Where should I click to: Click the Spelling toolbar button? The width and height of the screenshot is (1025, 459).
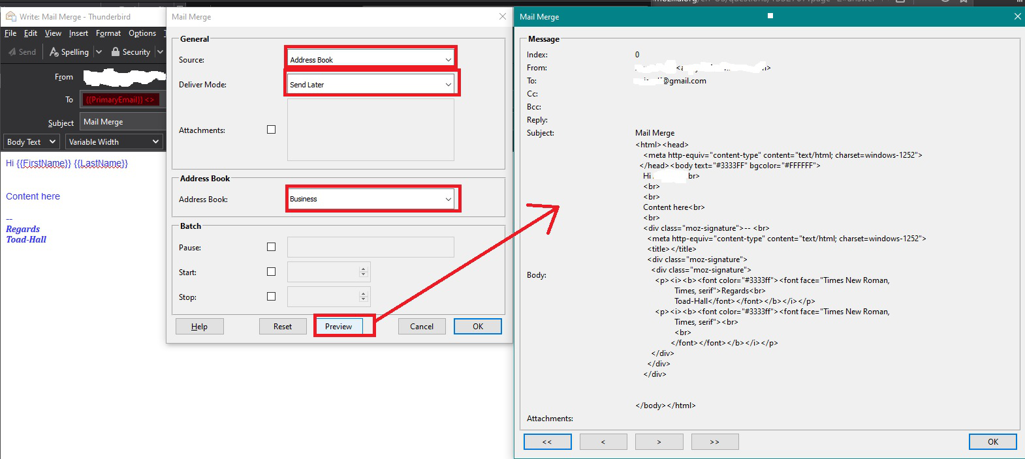coord(69,52)
